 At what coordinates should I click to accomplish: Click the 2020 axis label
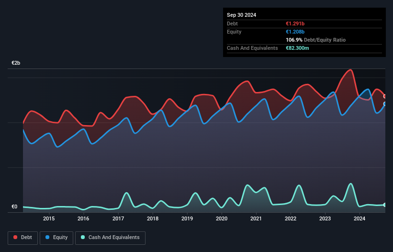tap(222, 218)
